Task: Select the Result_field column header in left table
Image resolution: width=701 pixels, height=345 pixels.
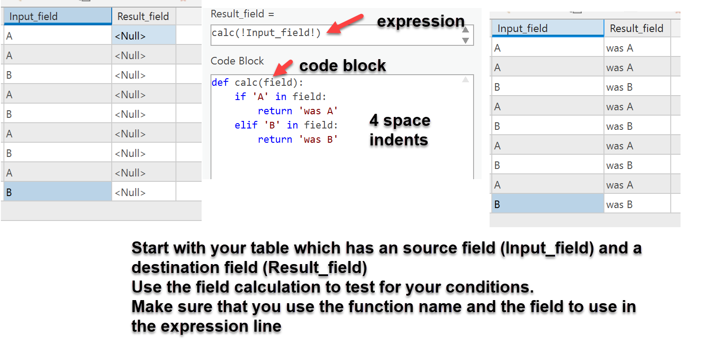Action: tap(143, 16)
